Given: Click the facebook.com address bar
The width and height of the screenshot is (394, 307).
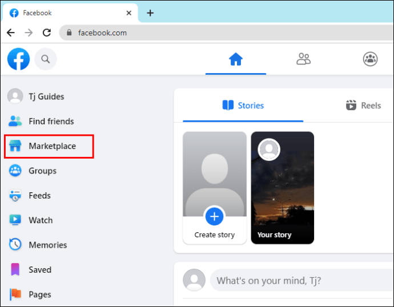Looking at the screenshot, I should [x=226, y=33].
